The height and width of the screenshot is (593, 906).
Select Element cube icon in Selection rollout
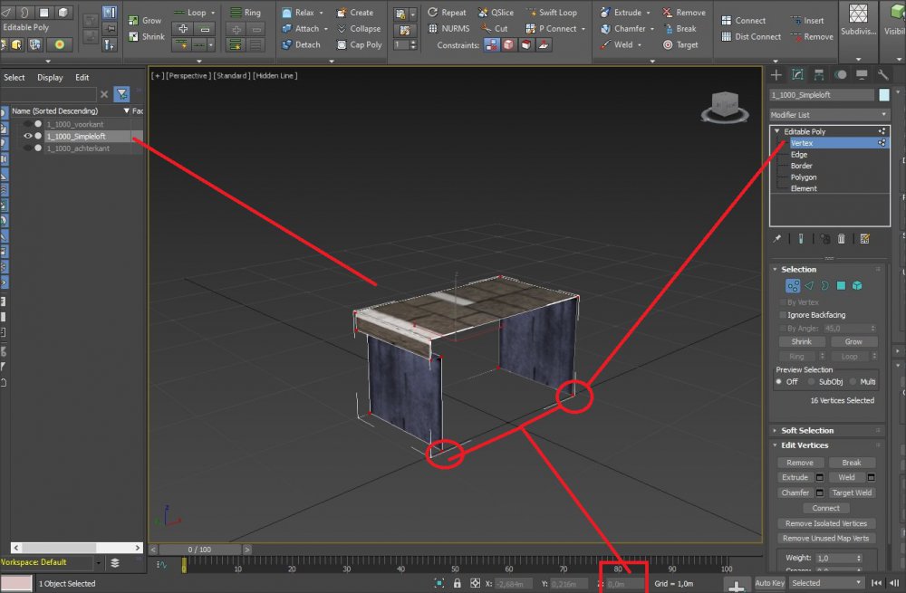857,286
